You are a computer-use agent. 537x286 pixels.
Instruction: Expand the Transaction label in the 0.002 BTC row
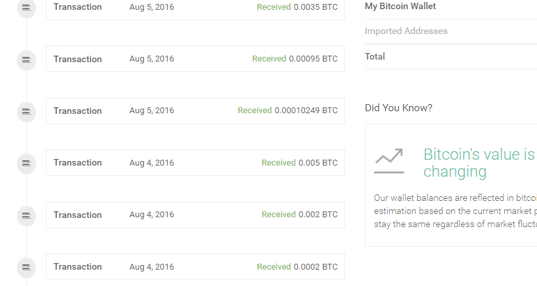point(78,215)
